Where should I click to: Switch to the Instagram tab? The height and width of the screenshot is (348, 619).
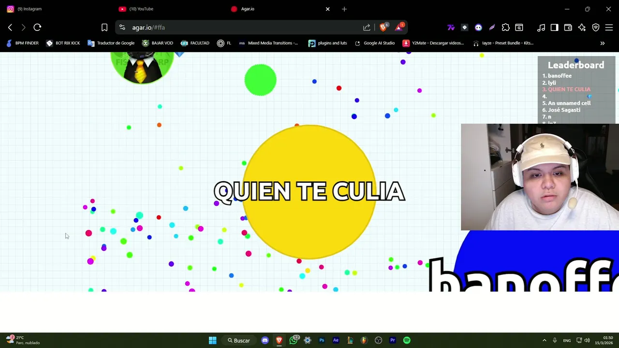click(x=29, y=9)
